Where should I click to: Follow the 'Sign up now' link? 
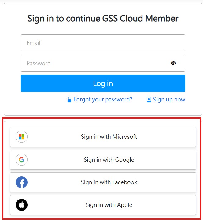[169, 100]
